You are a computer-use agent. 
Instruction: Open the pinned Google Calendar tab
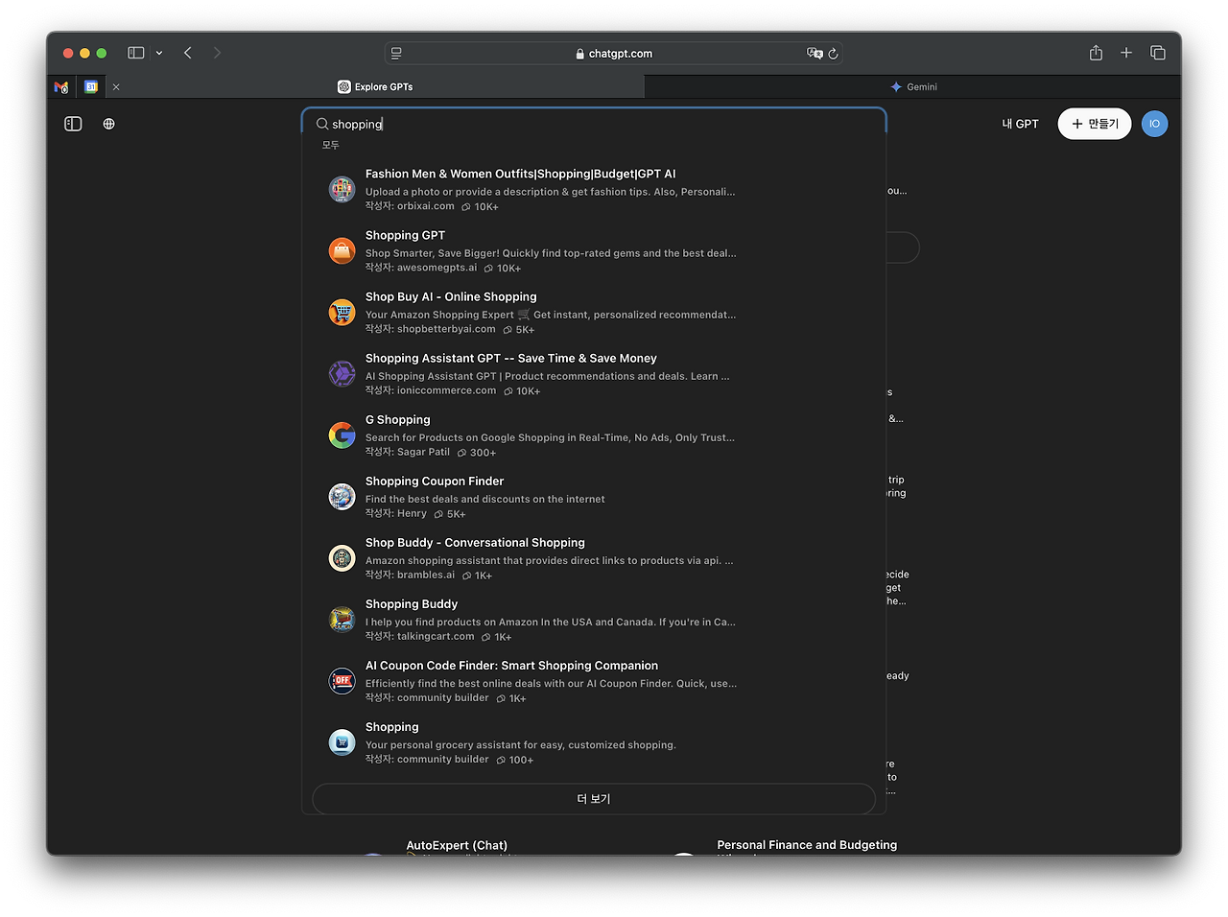click(91, 86)
